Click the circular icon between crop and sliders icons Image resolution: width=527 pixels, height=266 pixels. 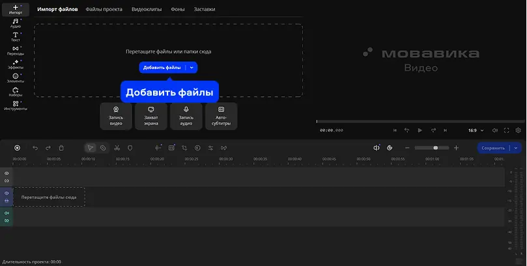coord(197,148)
